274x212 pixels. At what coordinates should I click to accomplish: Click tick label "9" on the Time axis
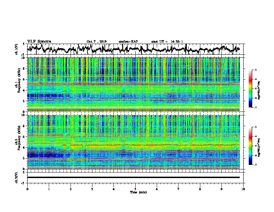point(221,189)
